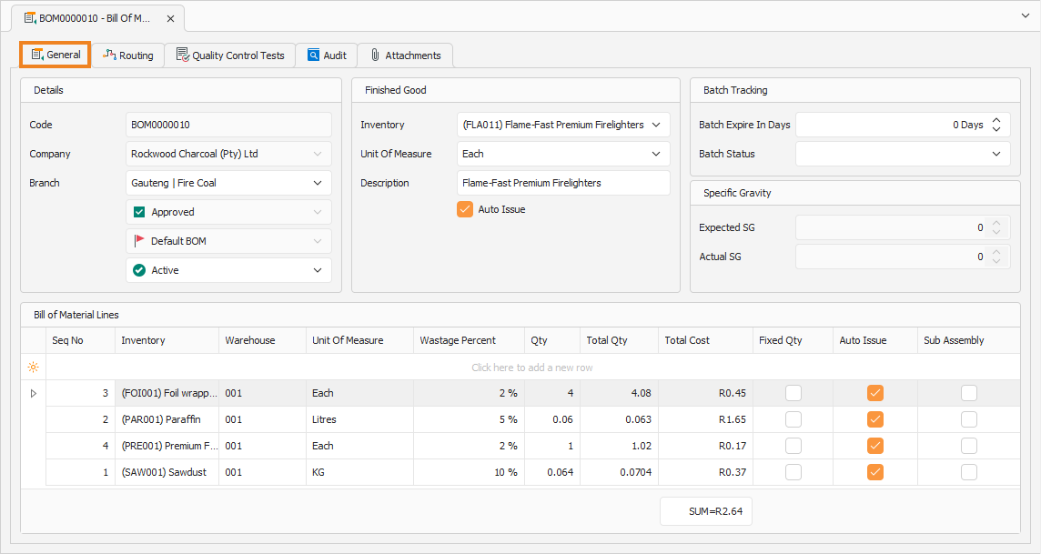
Task: Click into the Code field BOM0000010
Action: pyautogui.click(x=228, y=125)
